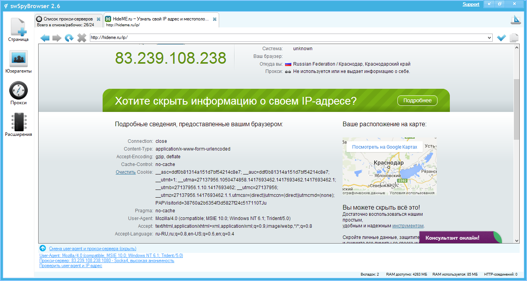This screenshot has width=527, height=281.
Task: Switch to the Список прокси-серверов tab
Action: coord(69,21)
